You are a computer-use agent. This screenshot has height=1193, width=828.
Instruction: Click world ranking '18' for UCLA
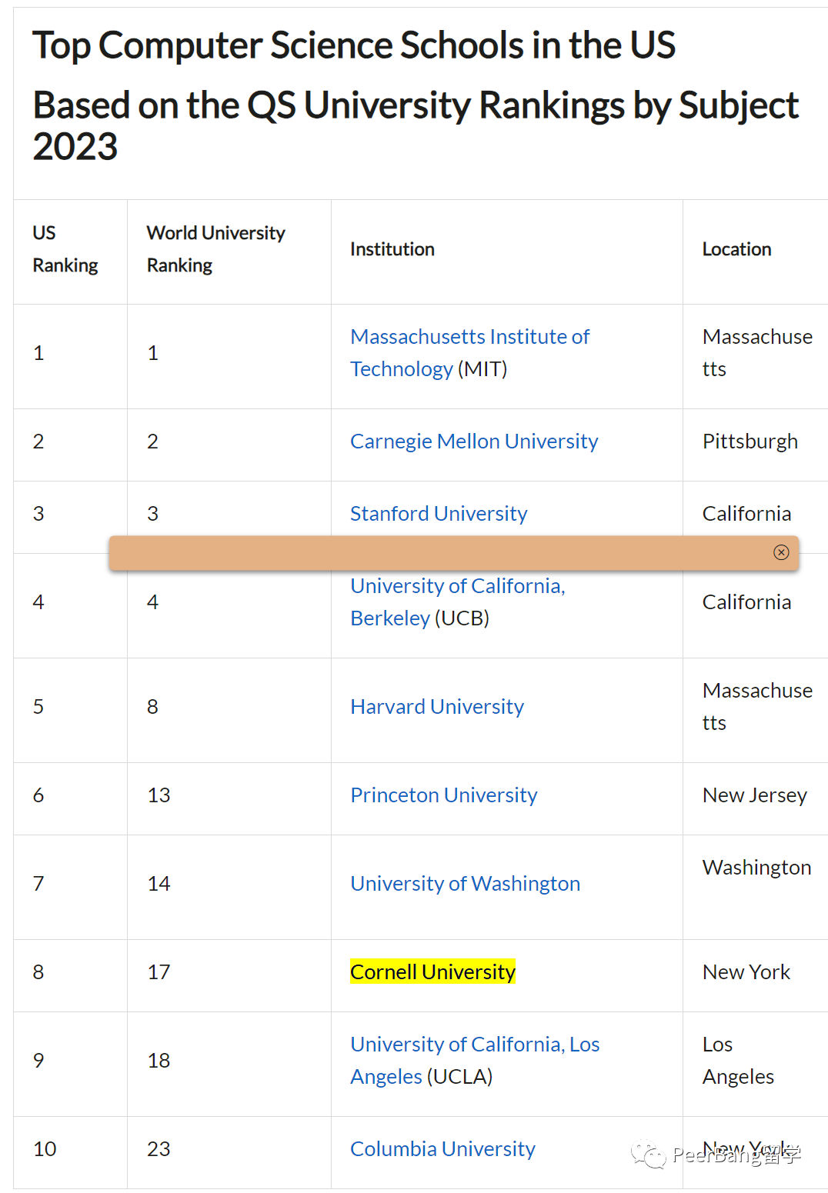[x=159, y=1061]
